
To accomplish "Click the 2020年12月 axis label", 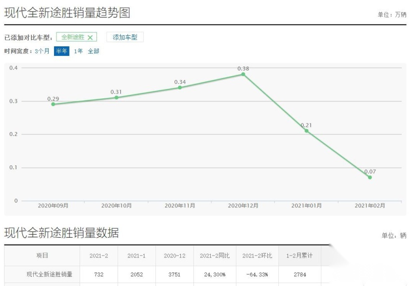I will (243, 205).
